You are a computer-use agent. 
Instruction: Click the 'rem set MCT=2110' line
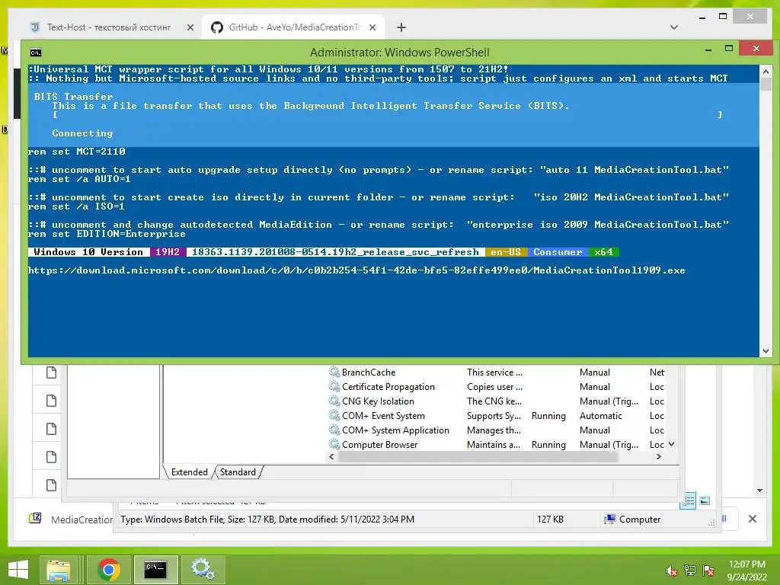click(x=77, y=152)
